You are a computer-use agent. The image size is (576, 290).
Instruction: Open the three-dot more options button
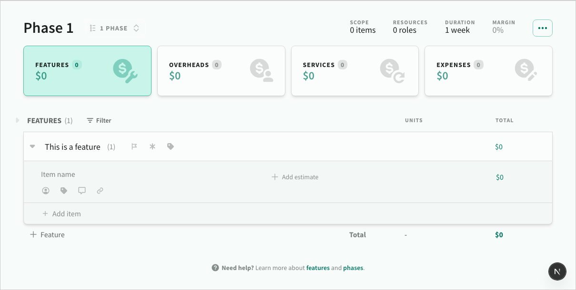tap(542, 28)
